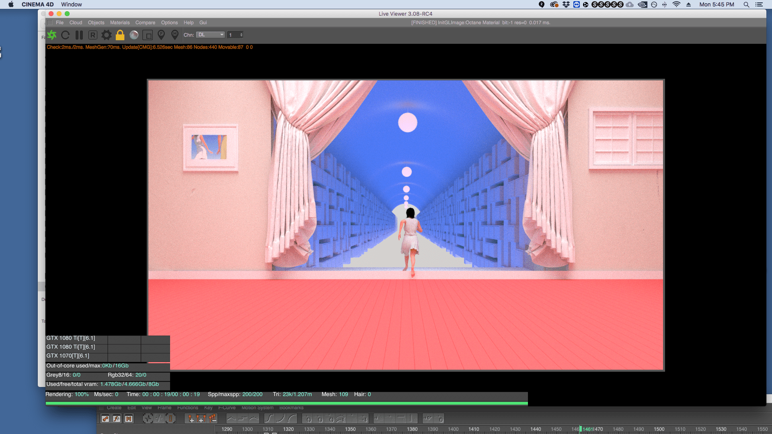This screenshot has width=772, height=434.
Task: Click the F-Curve mode icon
Action: [117, 419]
